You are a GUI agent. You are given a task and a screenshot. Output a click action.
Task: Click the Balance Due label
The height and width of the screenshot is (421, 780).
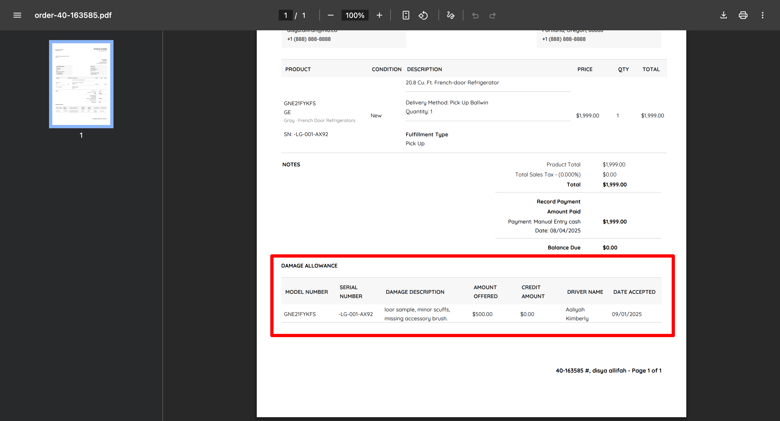564,248
